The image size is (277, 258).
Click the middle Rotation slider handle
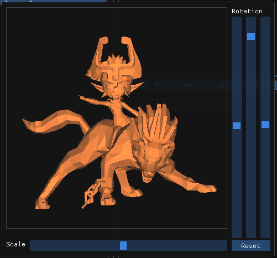point(251,37)
